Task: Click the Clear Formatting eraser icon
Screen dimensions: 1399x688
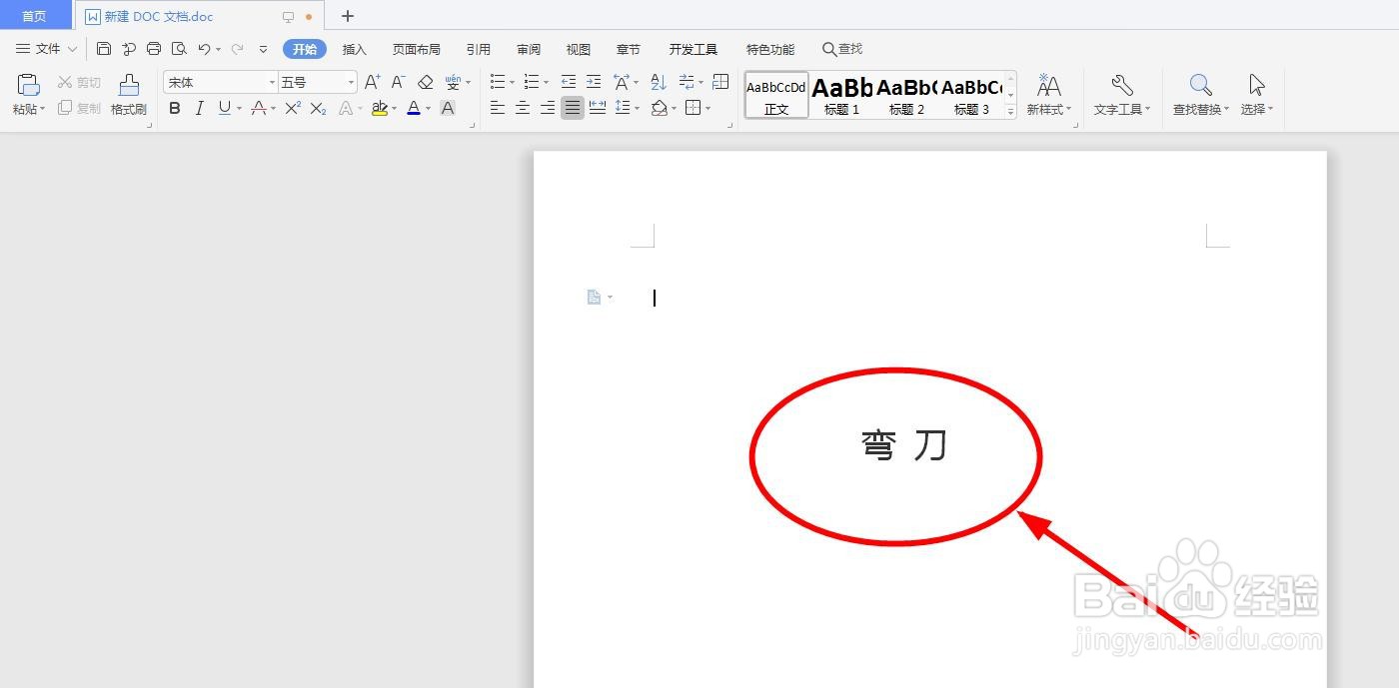Action: tap(425, 82)
